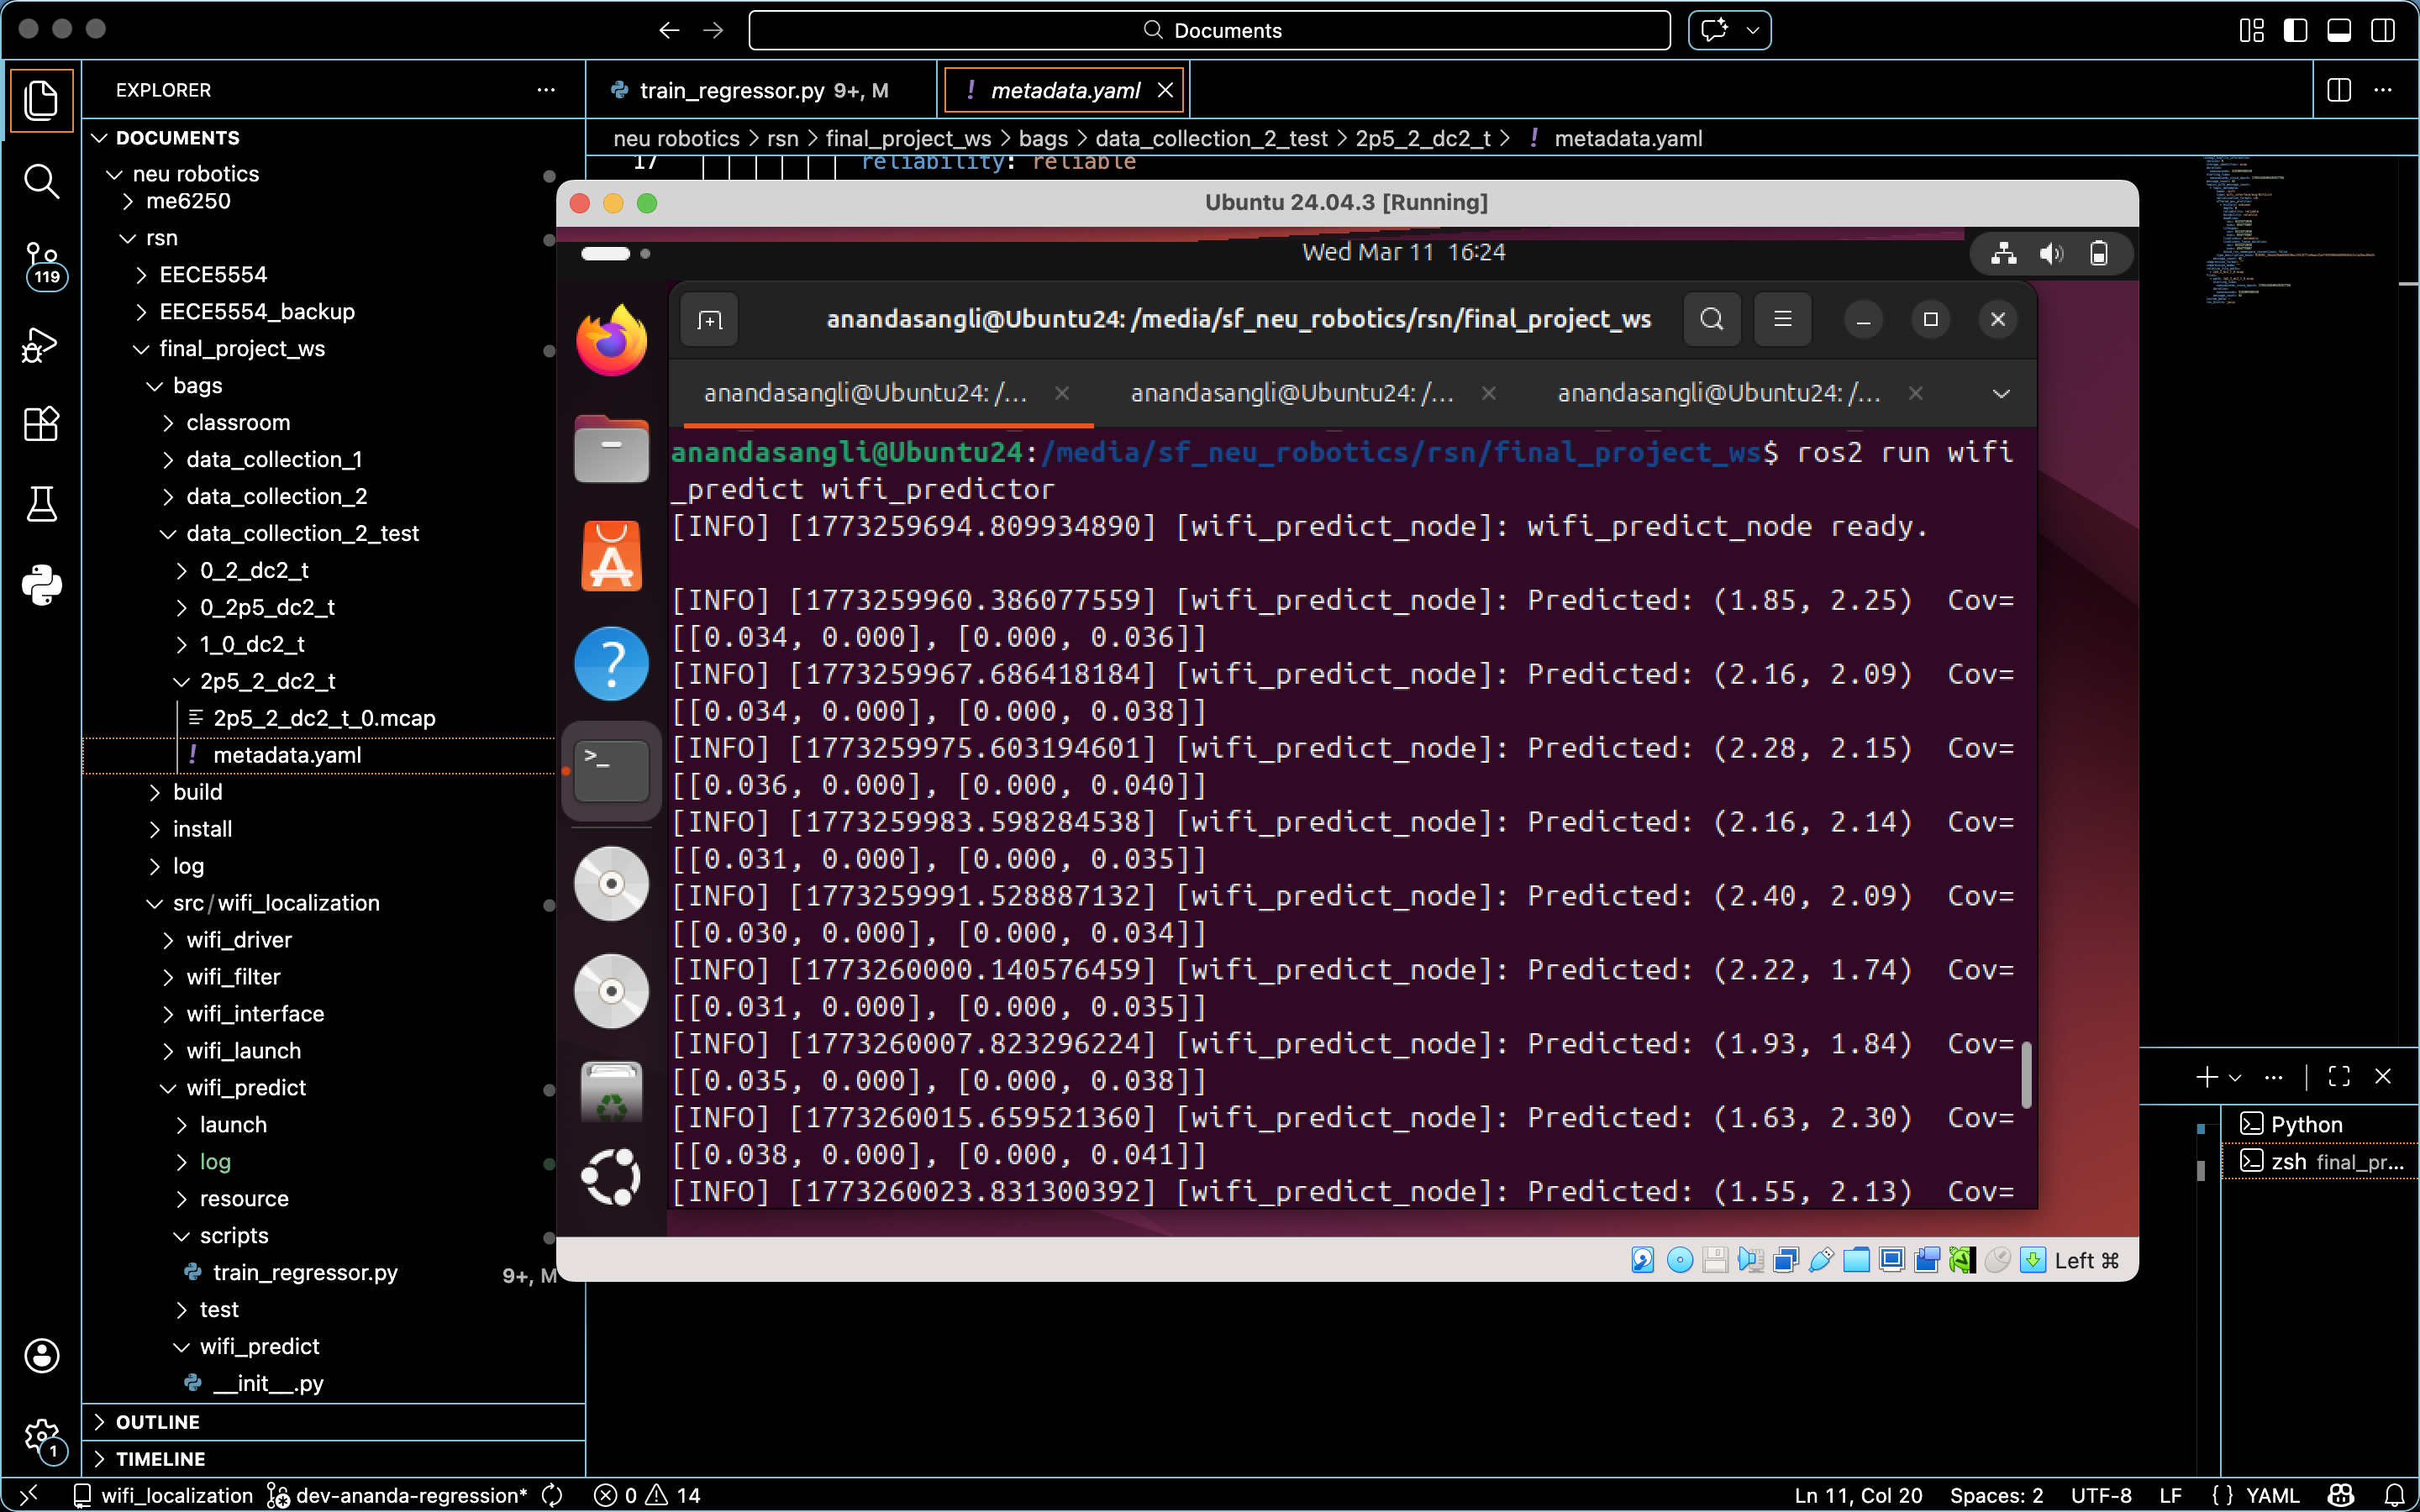Image resolution: width=2420 pixels, height=1512 pixels.
Task: Open new terminal tab in Ubuntu terminal
Action: click(x=709, y=320)
